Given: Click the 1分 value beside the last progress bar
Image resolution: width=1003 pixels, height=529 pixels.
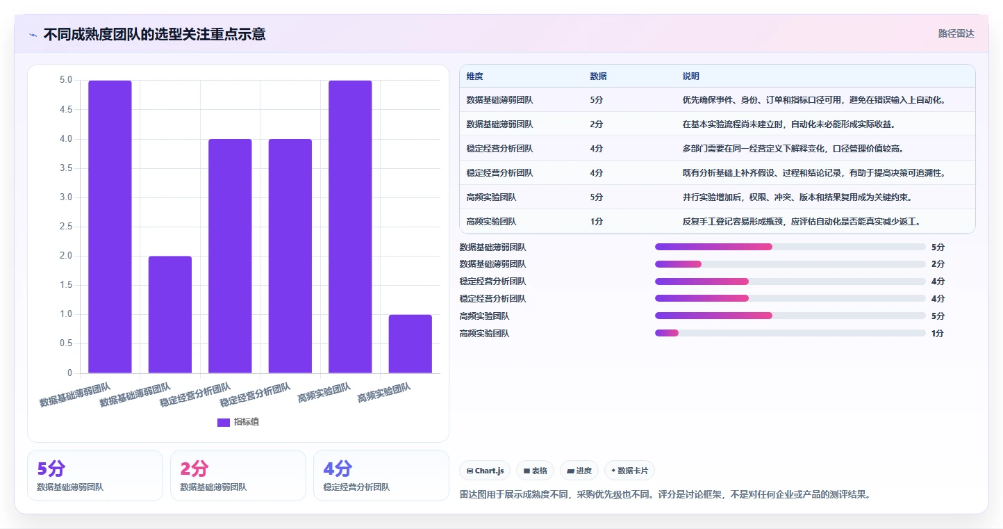Looking at the screenshot, I should [x=938, y=334].
